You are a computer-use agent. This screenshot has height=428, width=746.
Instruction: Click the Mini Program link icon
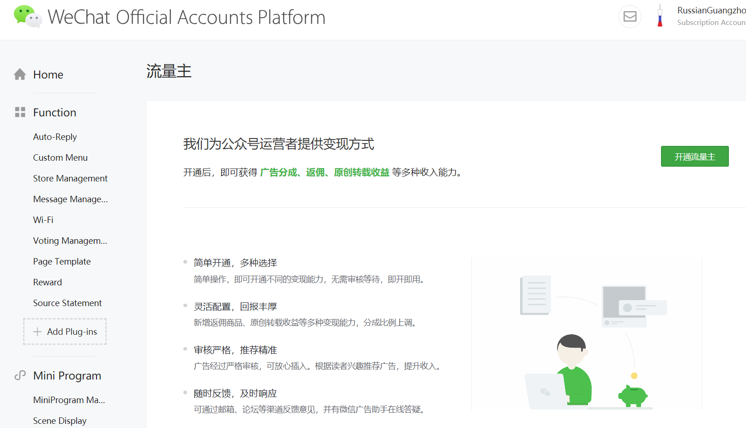pyautogui.click(x=20, y=375)
